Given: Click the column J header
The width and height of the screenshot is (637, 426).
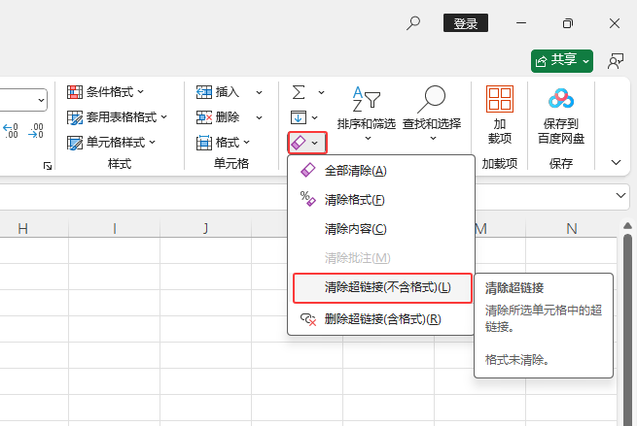Looking at the screenshot, I should pos(205,229).
